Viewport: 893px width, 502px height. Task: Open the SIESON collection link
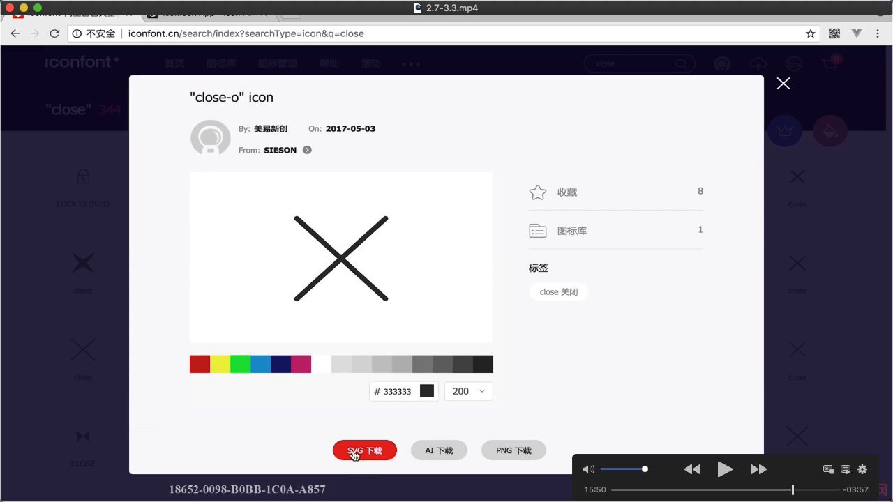pos(280,150)
